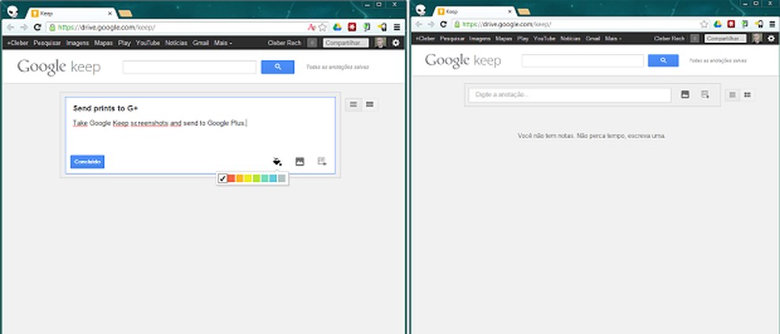This screenshot has width=780, height=334.
Task: Bookmark star in right window address bar
Action: click(704, 24)
